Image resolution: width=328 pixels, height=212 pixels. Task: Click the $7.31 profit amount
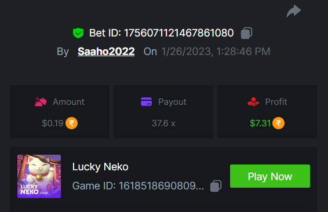tap(260, 123)
